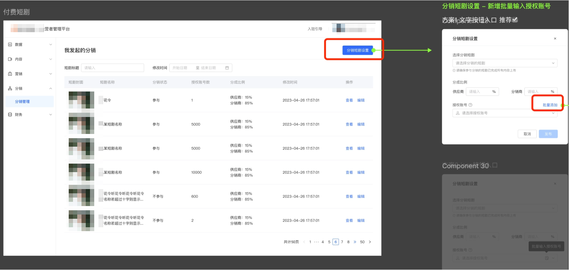Go to page 8 in pagination
The image size is (569, 270).
pos(348,242)
